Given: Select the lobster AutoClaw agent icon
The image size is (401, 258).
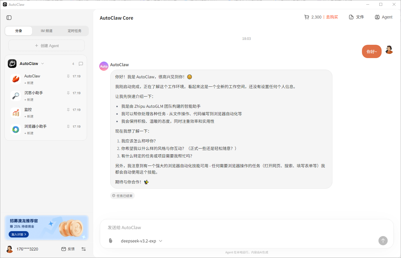Looking at the screenshot, I should click(x=16, y=79).
